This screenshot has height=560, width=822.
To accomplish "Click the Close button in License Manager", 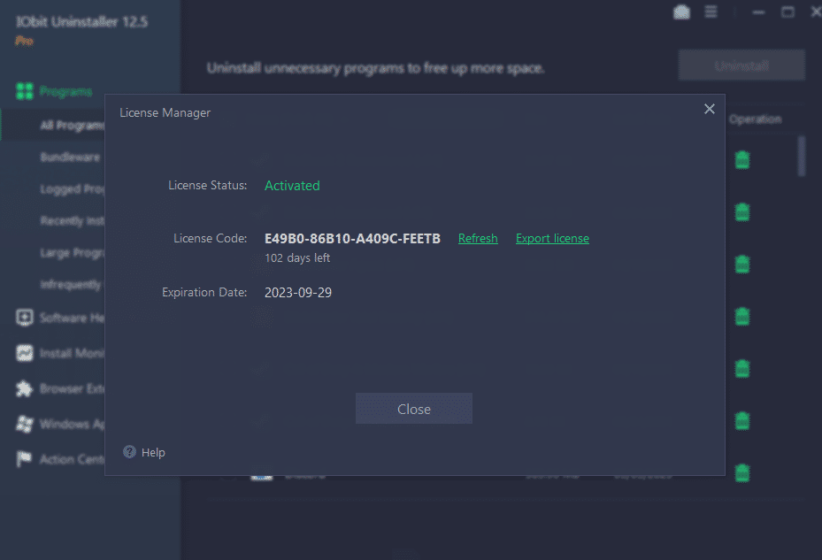I will coord(413,409).
